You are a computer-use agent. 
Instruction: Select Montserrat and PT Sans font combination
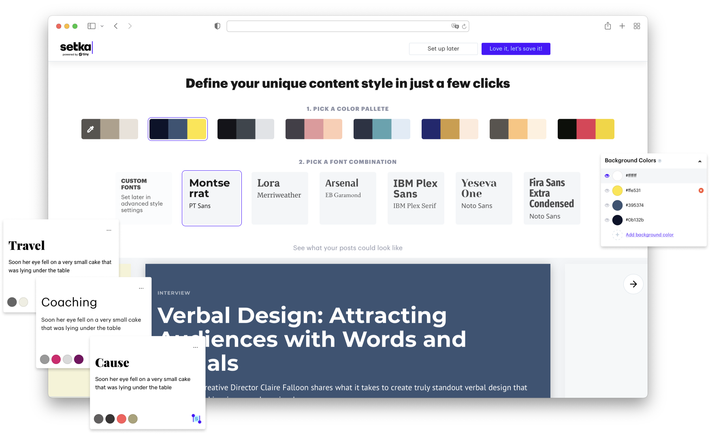(212, 198)
